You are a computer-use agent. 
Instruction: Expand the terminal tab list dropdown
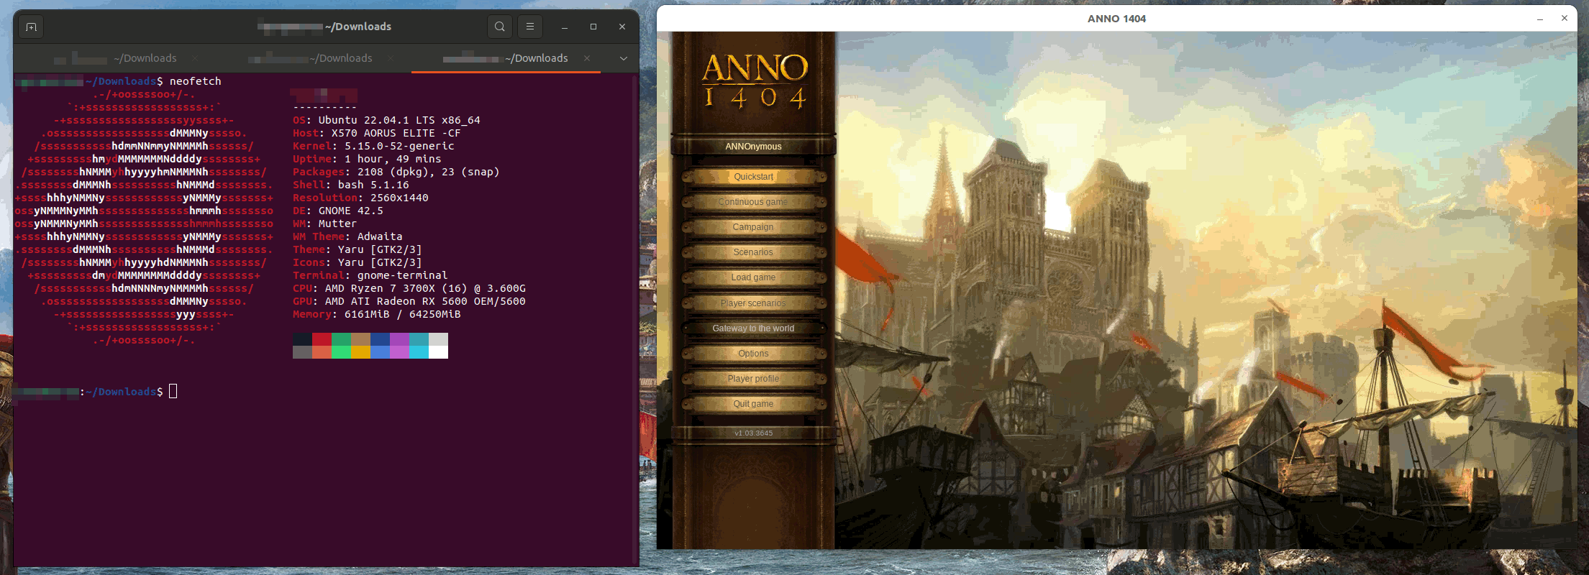point(624,58)
